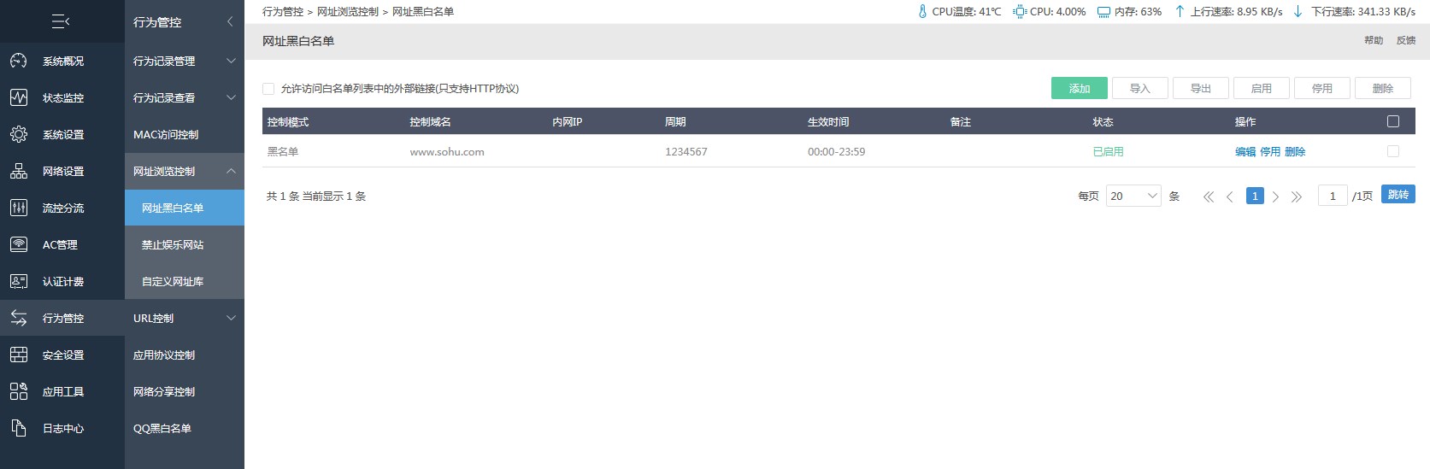Viewport: 1430px width, 469px height.
Task: Open 系统概况 dashboard icon
Action: [x=19, y=61]
